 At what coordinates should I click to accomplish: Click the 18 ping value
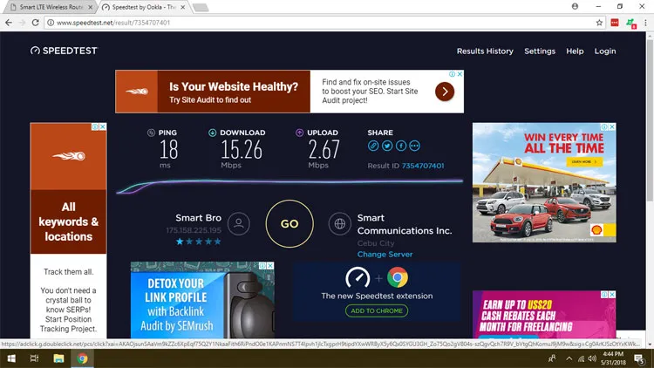coord(169,149)
